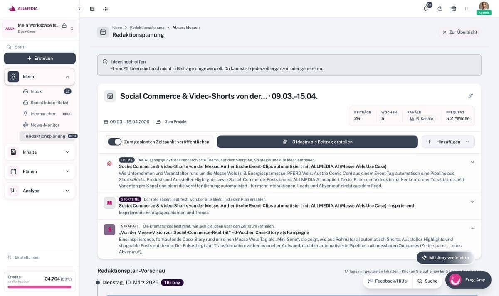Collapse the sidebar with chevron button

[79, 9]
